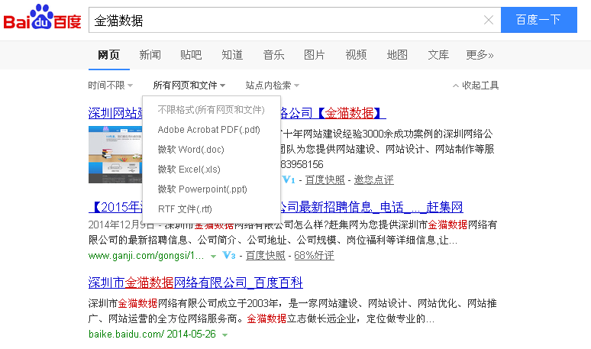591x349 pixels.
Task: Select the 网页 tab
Action: 108,55
